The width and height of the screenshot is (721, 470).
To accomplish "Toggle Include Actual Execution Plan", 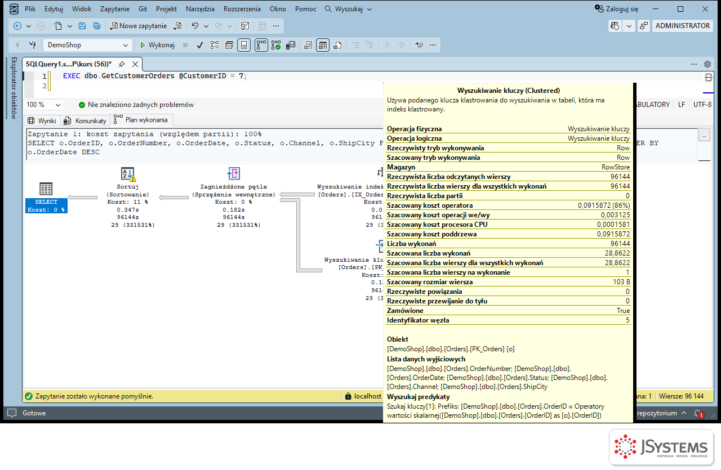I will (261, 45).
